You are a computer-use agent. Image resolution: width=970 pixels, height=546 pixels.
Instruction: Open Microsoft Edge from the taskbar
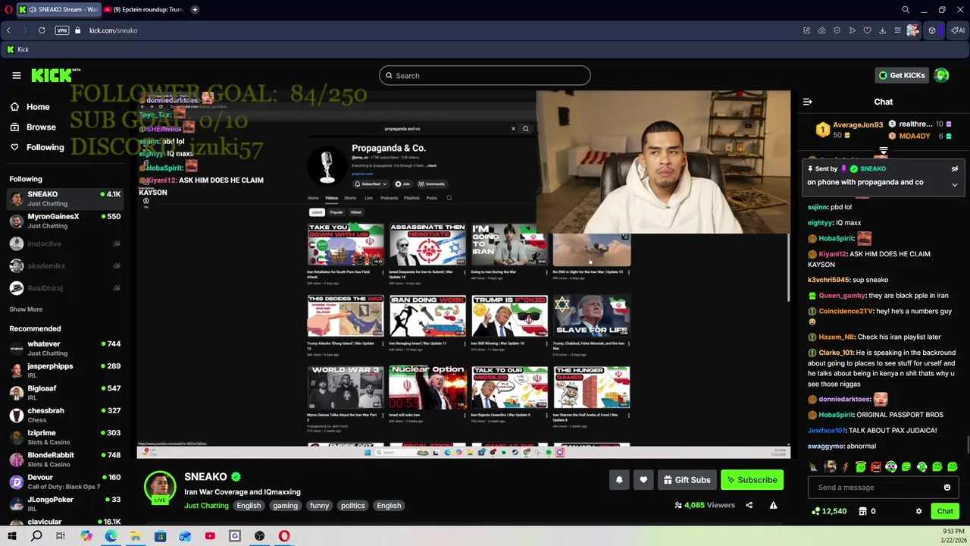pos(111,536)
